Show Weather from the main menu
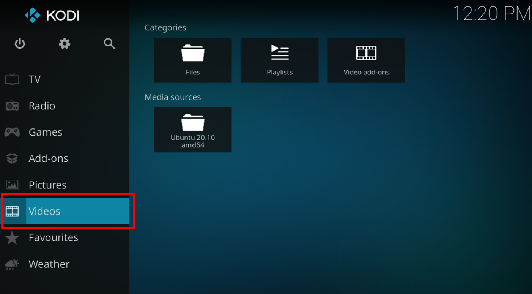This screenshot has height=294, width=532. click(x=65, y=264)
